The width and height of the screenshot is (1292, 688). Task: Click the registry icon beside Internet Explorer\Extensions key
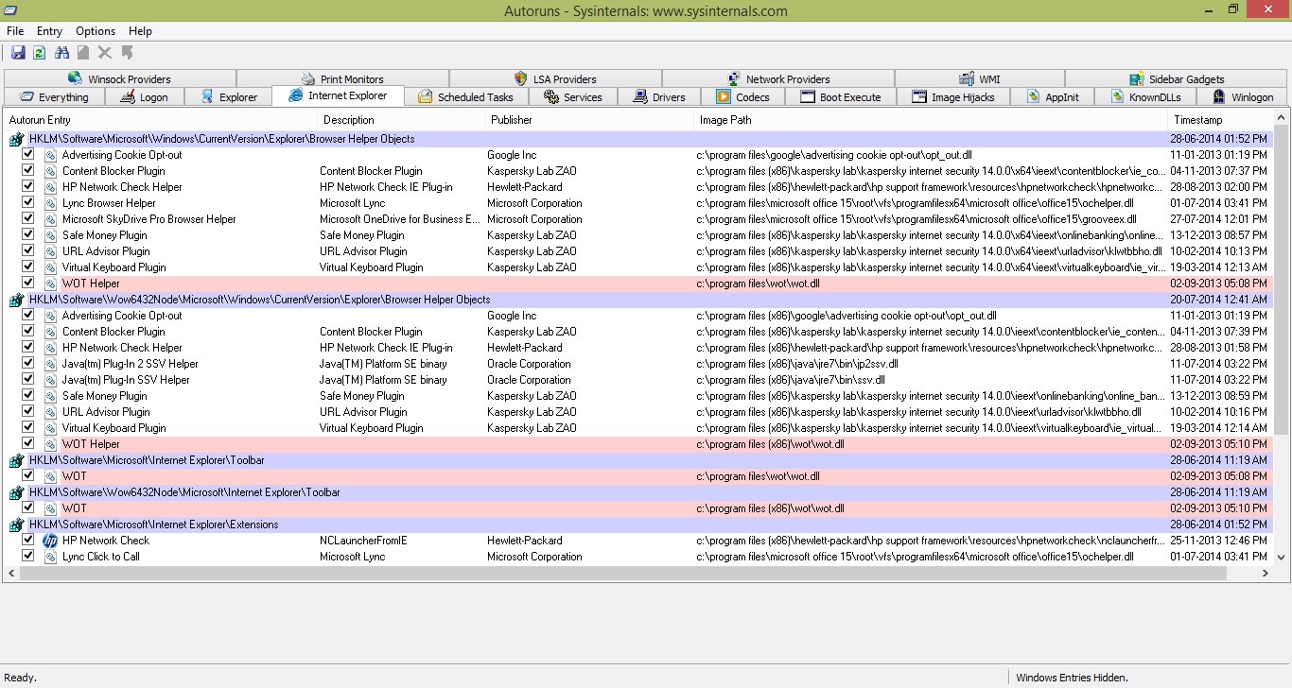point(16,525)
